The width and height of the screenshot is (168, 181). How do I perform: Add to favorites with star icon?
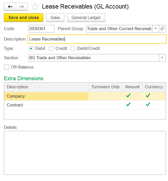pyautogui.click(x=35, y=7)
